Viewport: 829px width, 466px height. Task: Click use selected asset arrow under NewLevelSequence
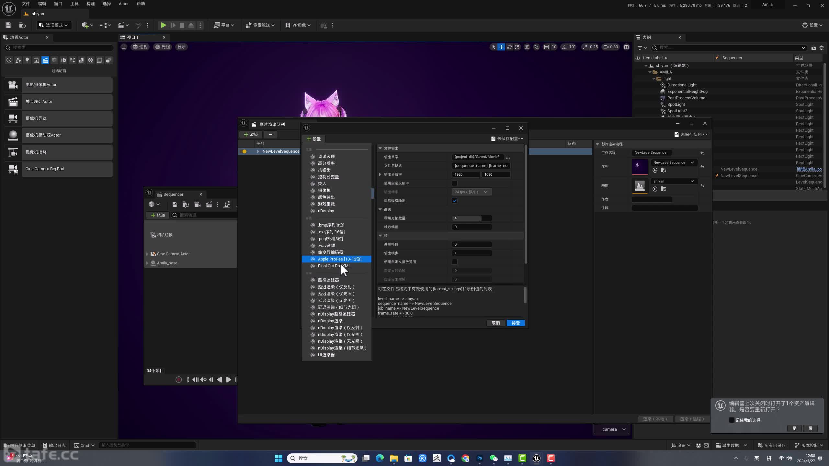655,170
